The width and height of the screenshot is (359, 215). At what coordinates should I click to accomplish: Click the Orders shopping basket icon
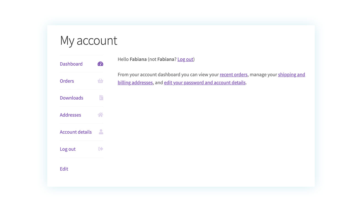point(101,81)
